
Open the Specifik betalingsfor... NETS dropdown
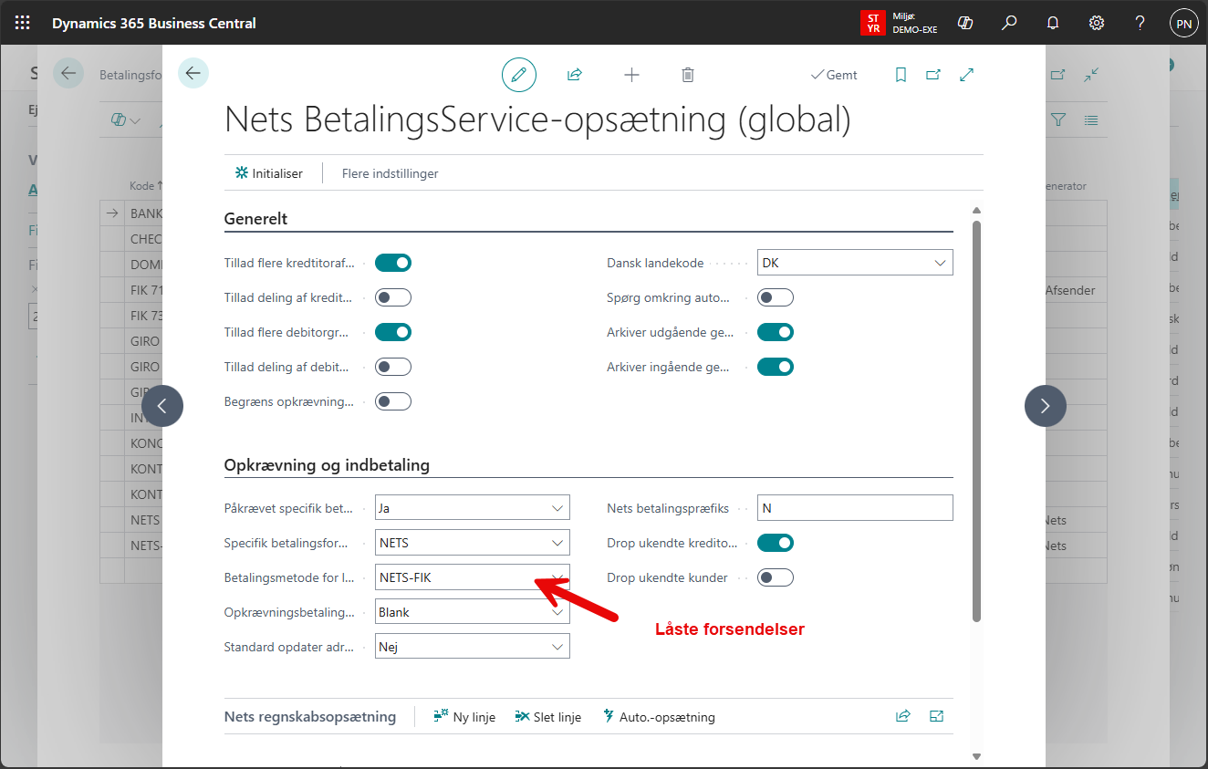tap(472, 543)
